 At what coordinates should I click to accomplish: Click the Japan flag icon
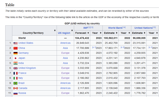[16, 58]
